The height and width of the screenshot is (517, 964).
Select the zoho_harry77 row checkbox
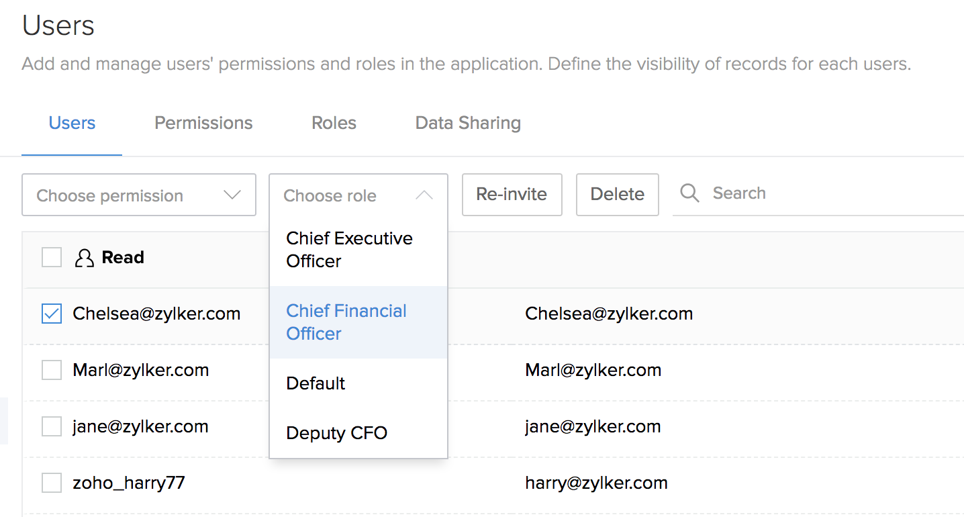(x=52, y=483)
